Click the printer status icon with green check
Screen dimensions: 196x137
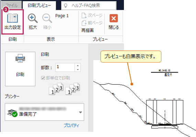pos(12,113)
